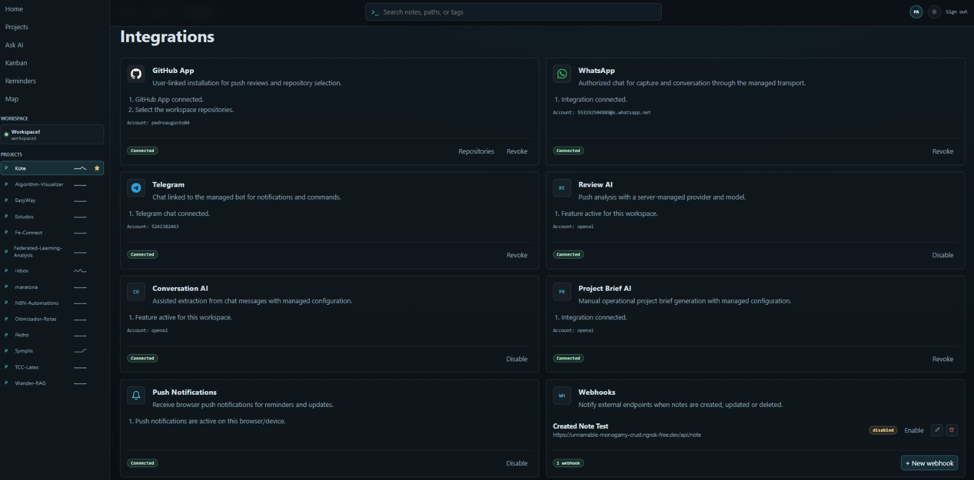
Task: Click the P icon beside Algorithm-Visualizer
Action: point(6,184)
